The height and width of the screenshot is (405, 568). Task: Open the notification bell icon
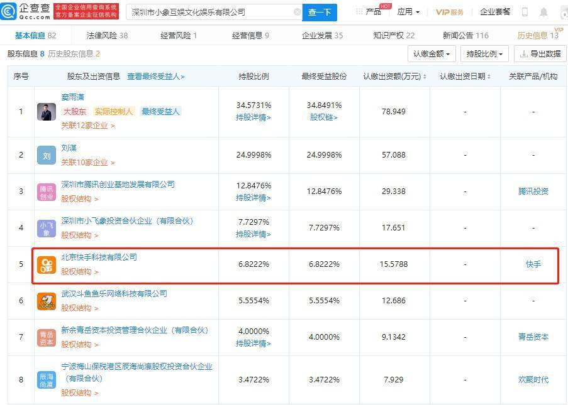pos(543,12)
